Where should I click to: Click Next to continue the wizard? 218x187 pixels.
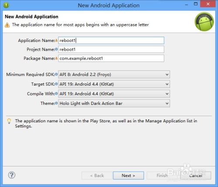point(129,176)
